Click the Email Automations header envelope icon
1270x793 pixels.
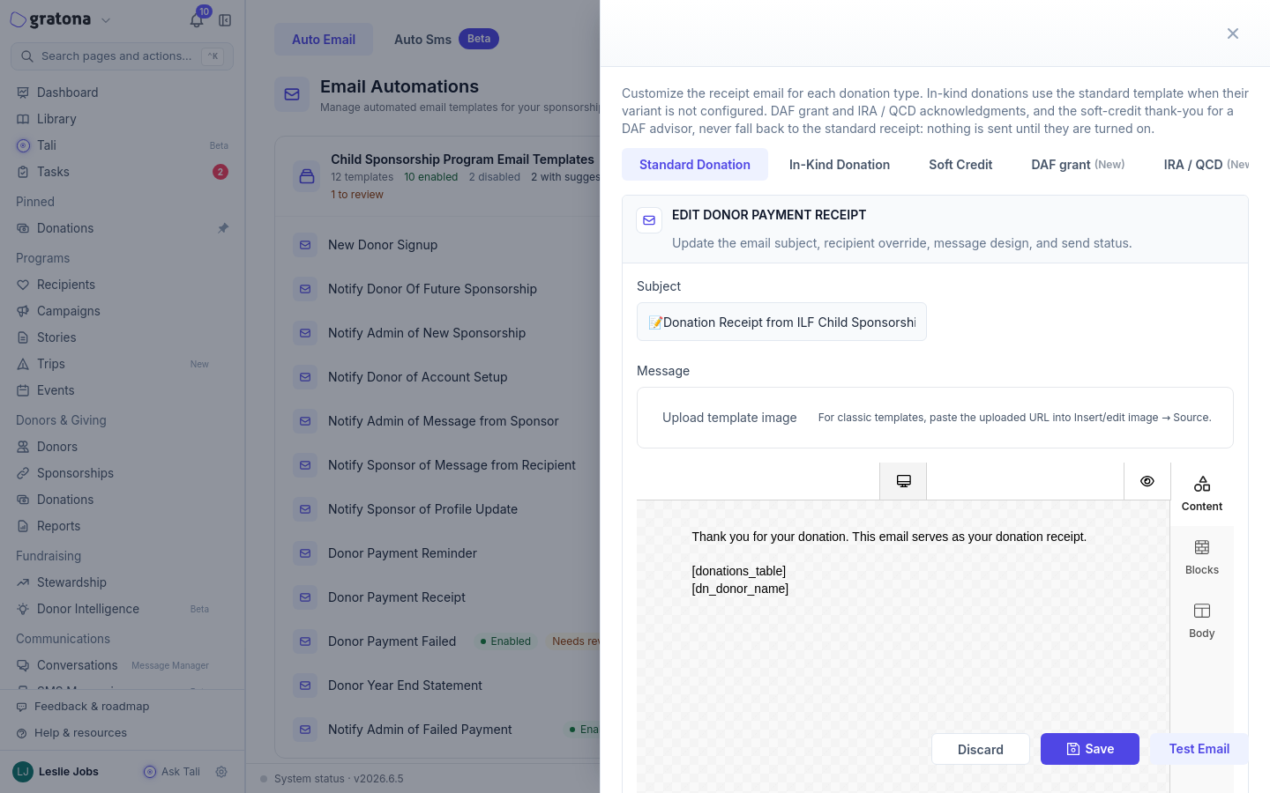(292, 94)
